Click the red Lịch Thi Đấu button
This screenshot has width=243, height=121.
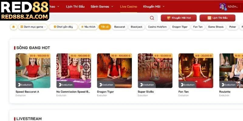coord(217,18)
